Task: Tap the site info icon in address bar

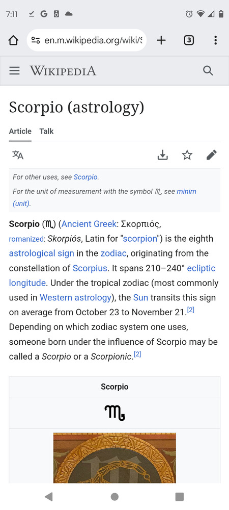Action: click(x=35, y=40)
